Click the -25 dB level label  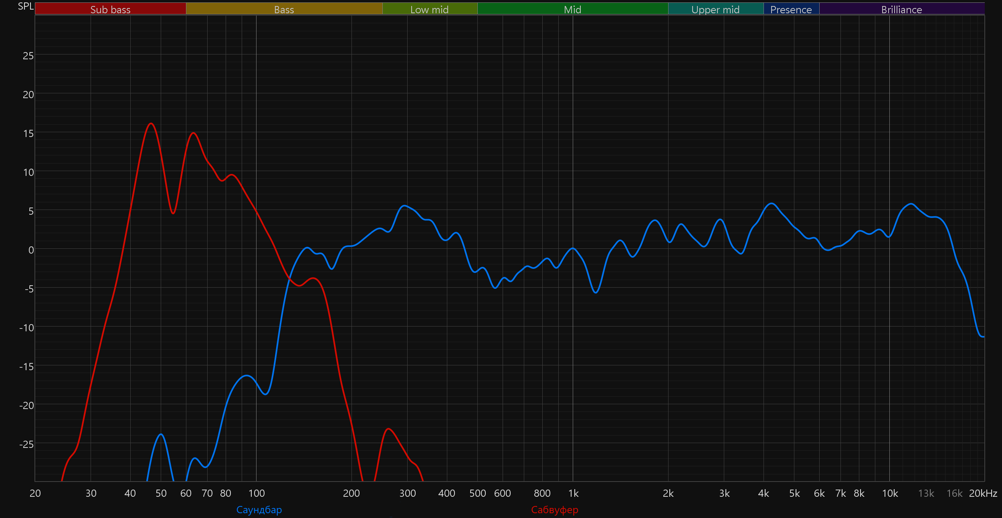pos(26,444)
